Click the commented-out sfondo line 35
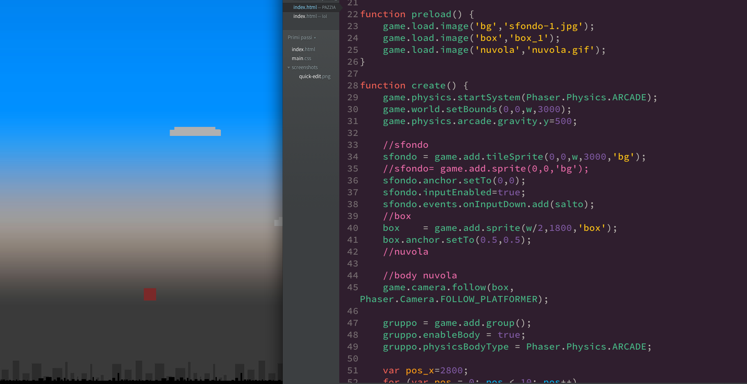 (486, 169)
